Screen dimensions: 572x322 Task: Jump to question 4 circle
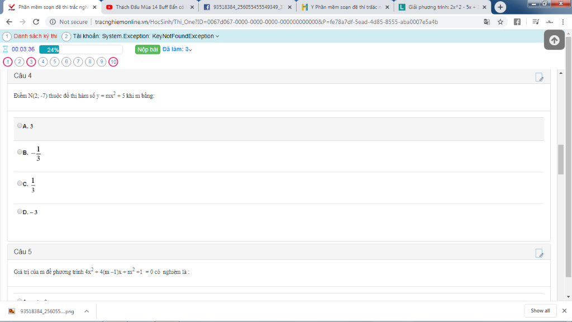[x=42, y=61]
